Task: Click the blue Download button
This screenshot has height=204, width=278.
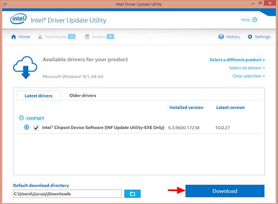Action: [225, 191]
